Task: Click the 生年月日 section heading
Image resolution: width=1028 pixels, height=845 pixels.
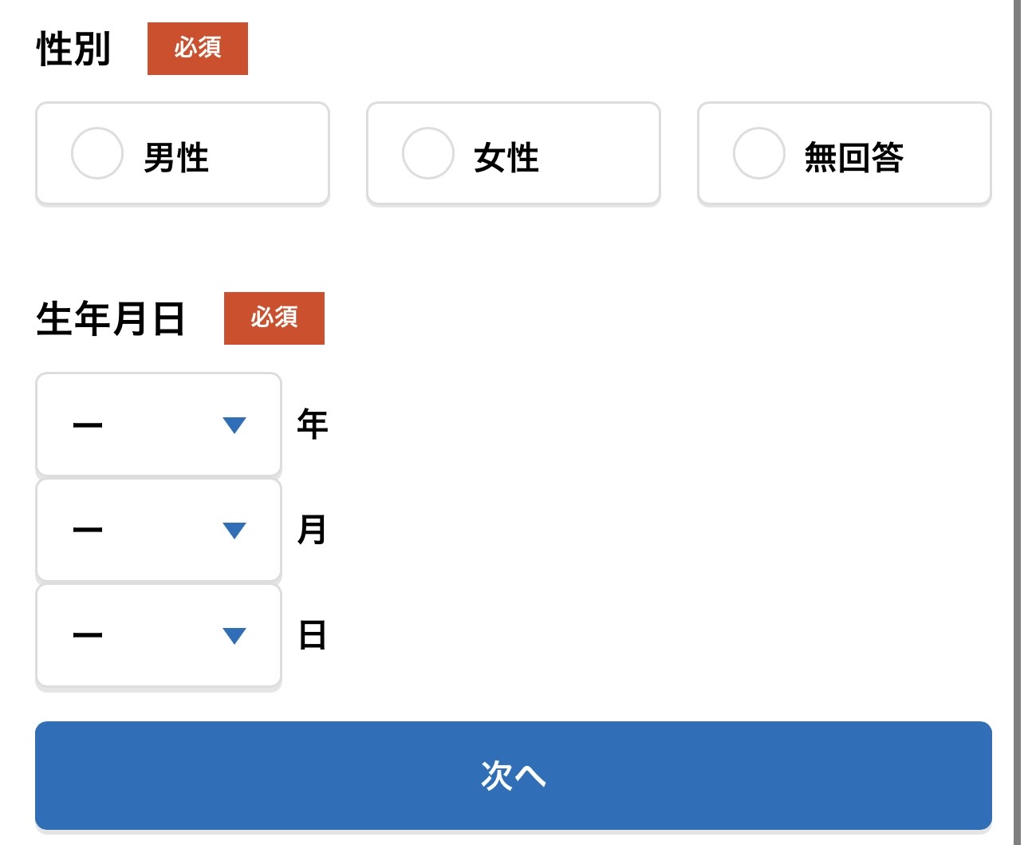Action: pyautogui.click(x=111, y=319)
